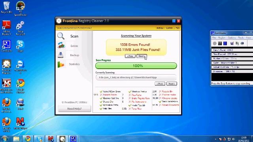Open the Statistics bar chart icon
This screenshot has width=253, height=142.
(60, 65)
